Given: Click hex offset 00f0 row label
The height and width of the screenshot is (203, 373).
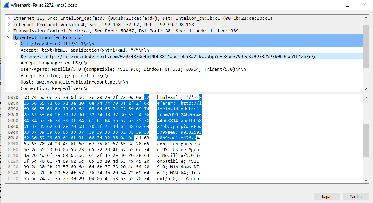Looking at the screenshot, I should coord(13,144).
